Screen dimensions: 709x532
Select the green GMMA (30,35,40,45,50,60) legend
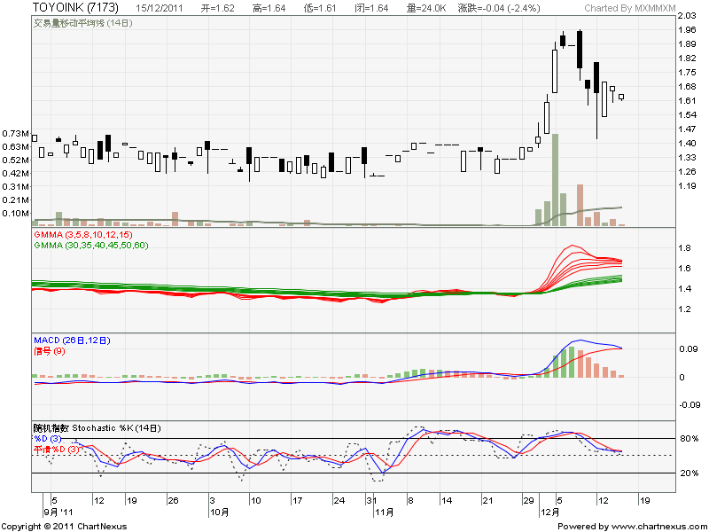(x=90, y=244)
